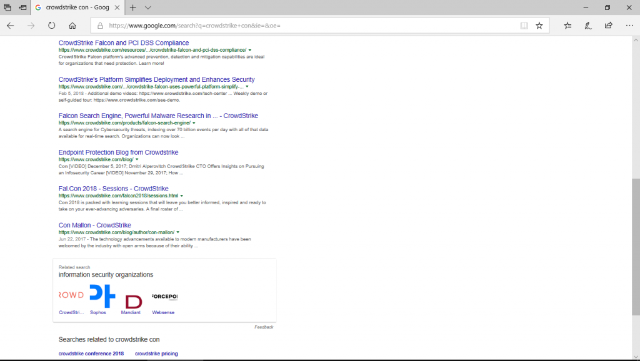This screenshot has width=640, height=361.
Task: Click the scrollbar up arrow
Action: click(636, 40)
